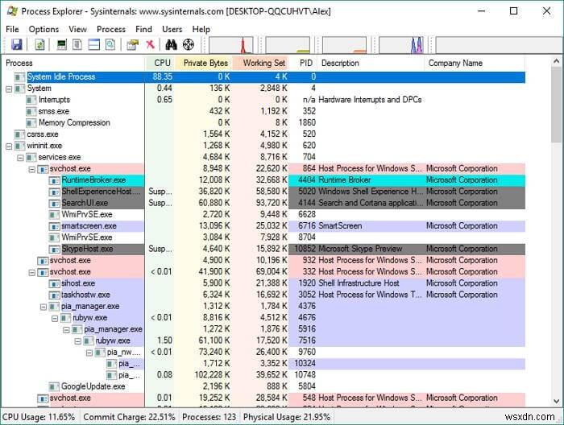Click the GoogleUpdate.exe process icon
Screen dimensions: 564x425
54,386
